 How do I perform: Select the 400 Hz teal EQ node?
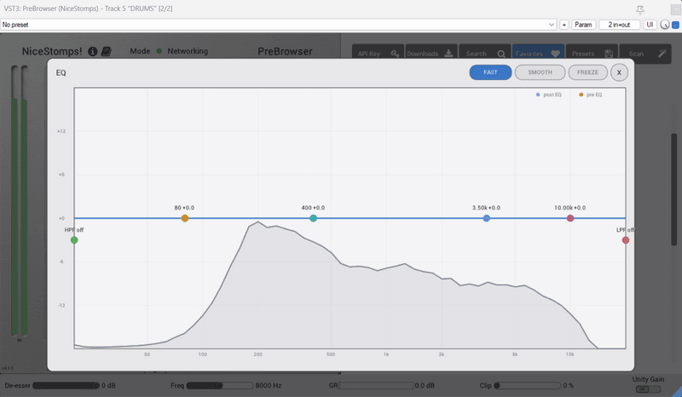[313, 218]
